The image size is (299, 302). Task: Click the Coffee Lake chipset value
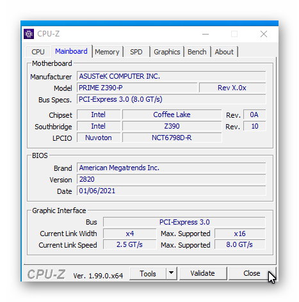[x=172, y=115]
